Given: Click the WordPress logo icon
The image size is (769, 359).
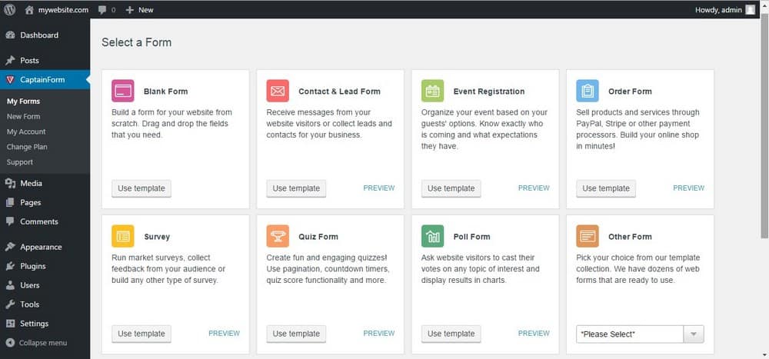Looking at the screenshot, I should pyautogui.click(x=10, y=9).
